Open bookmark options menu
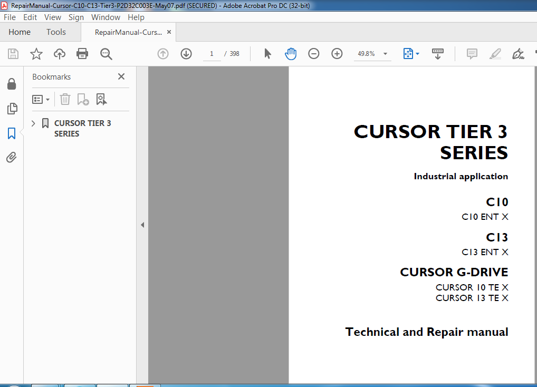The image size is (537, 387). pyautogui.click(x=41, y=100)
